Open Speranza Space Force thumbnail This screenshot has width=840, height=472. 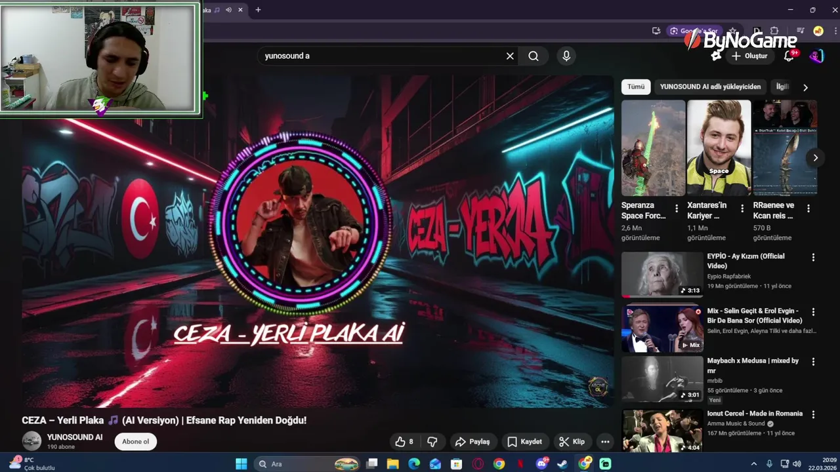pyautogui.click(x=653, y=147)
